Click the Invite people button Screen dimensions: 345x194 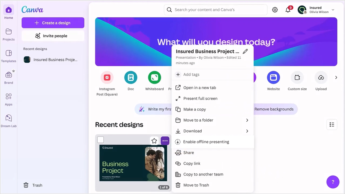coord(53,36)
